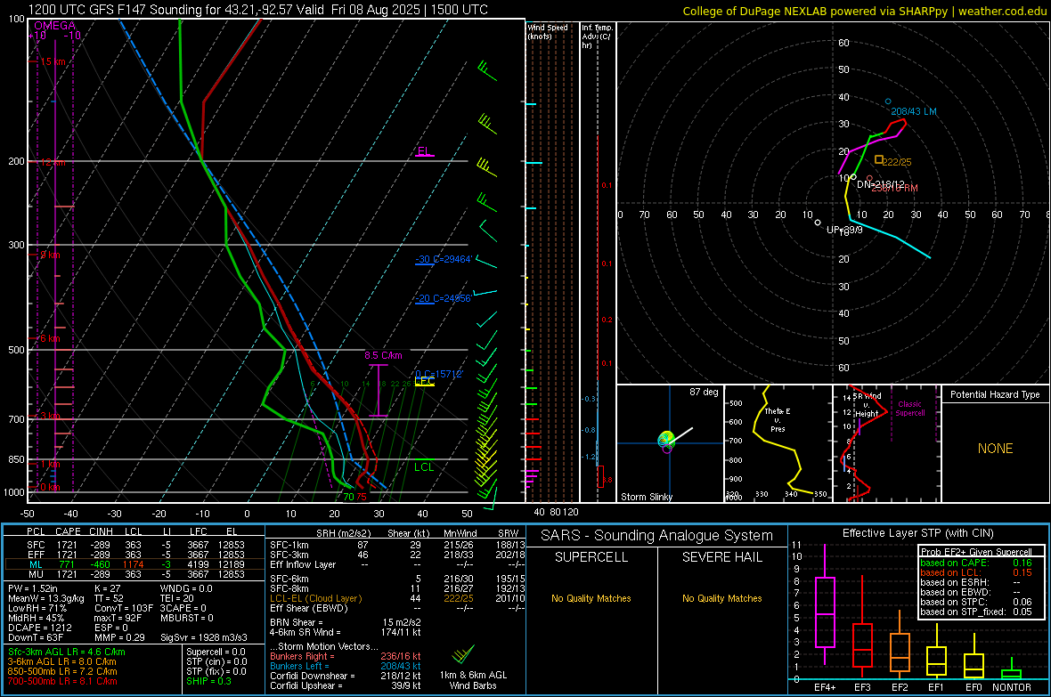Click the based on LCL: 0.15 line
This screenshot has height=697, width=1051.
coord(976,572)
